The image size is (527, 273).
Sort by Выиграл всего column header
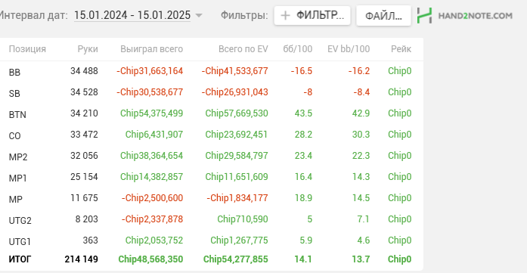click(x=151, y=49)
